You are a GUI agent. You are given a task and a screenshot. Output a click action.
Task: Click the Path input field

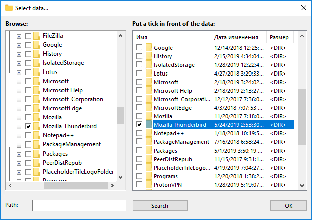(x=79, y=205)
